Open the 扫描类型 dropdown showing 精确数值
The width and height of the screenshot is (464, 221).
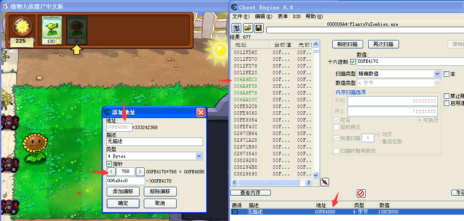pyautogui.click(x=399, y=74)
